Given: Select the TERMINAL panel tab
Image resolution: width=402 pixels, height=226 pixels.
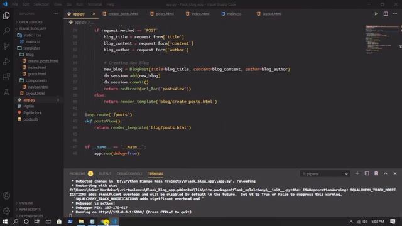Looking at the screenshot, I should pos(156,173).
